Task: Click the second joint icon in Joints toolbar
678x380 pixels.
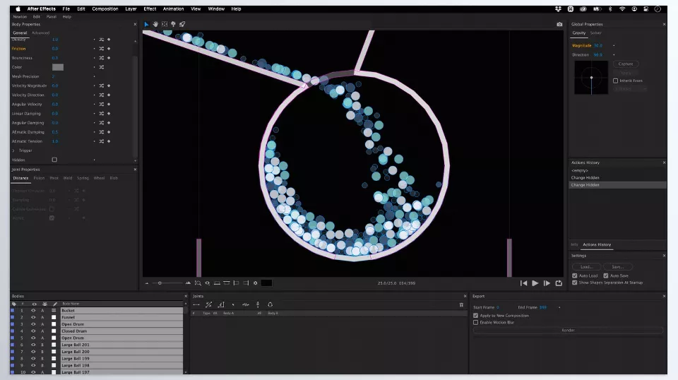Action: tap(209, 305)
